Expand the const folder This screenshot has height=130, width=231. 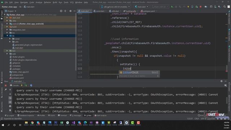[10, 39]
